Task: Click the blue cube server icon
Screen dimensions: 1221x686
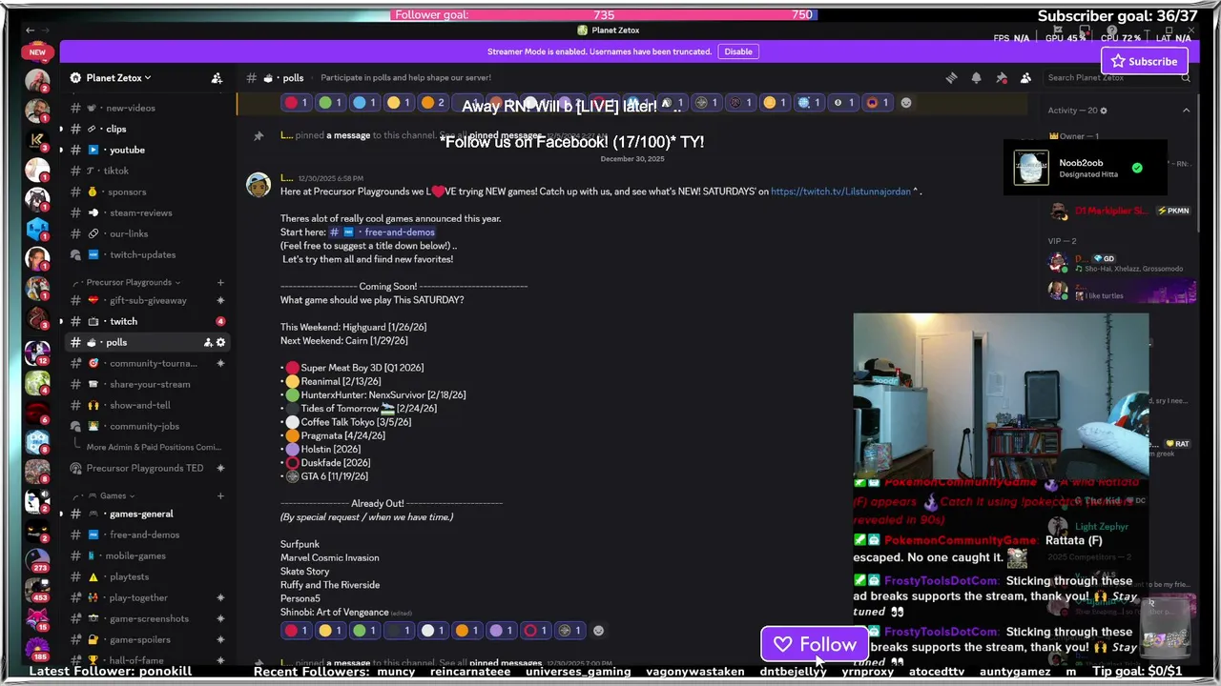Action: tap(37, 229)
